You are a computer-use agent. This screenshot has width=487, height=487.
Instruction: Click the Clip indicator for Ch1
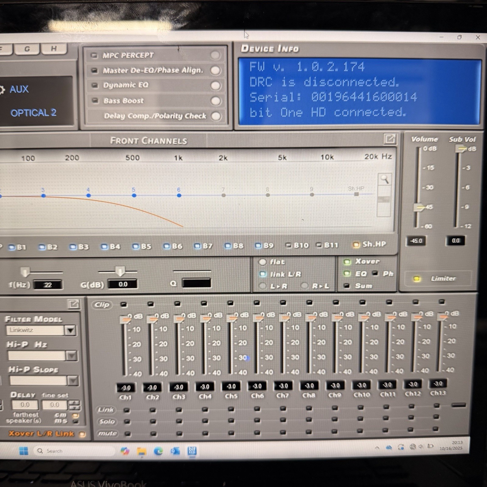pos(123,304)
